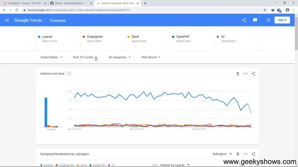This screenshot has height=167, width=298.
Task: Open embed code for Interest over time
Action: point(245,74)
